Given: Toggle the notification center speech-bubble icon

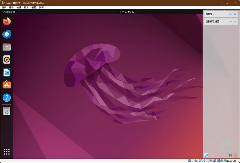Looking at the screenshot, I should click(206, 155).
